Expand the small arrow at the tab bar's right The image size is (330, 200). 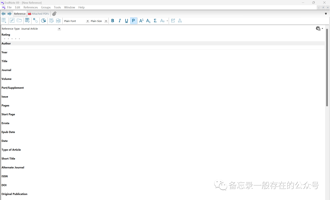(x=326, y=14)
